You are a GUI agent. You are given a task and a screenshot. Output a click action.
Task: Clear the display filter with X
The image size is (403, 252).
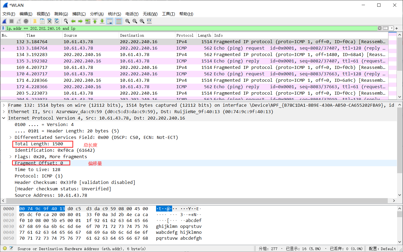click(x=380, y=28)
